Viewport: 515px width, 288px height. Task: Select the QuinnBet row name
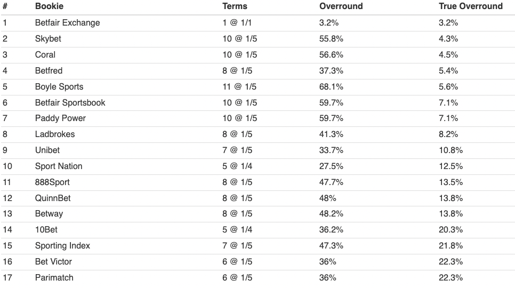click(x=53, y=198)
